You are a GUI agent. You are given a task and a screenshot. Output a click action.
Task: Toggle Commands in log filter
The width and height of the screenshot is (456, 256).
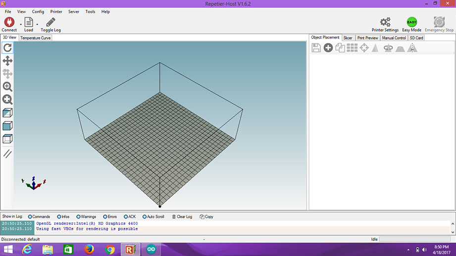pos(39,216)
